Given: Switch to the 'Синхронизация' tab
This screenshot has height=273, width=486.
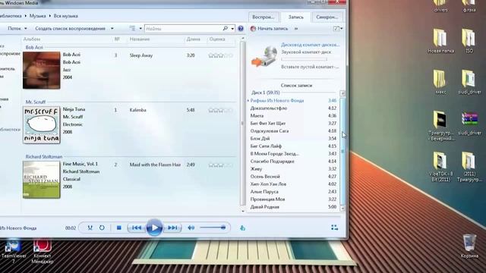Looking at the screenshot, I should (327, 17).
